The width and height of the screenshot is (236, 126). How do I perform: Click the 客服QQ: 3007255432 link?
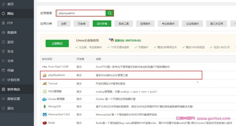128,40
